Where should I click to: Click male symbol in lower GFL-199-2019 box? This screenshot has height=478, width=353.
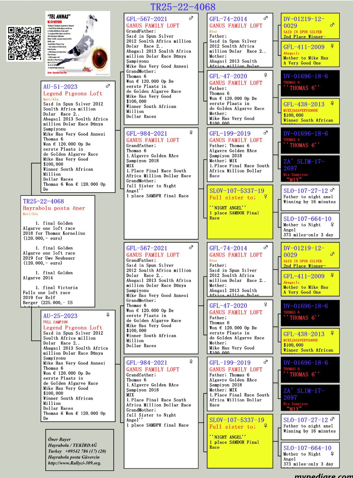[265, 362]
